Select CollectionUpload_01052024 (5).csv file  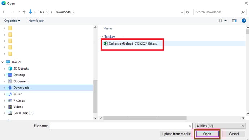click(x=133, y=44)
